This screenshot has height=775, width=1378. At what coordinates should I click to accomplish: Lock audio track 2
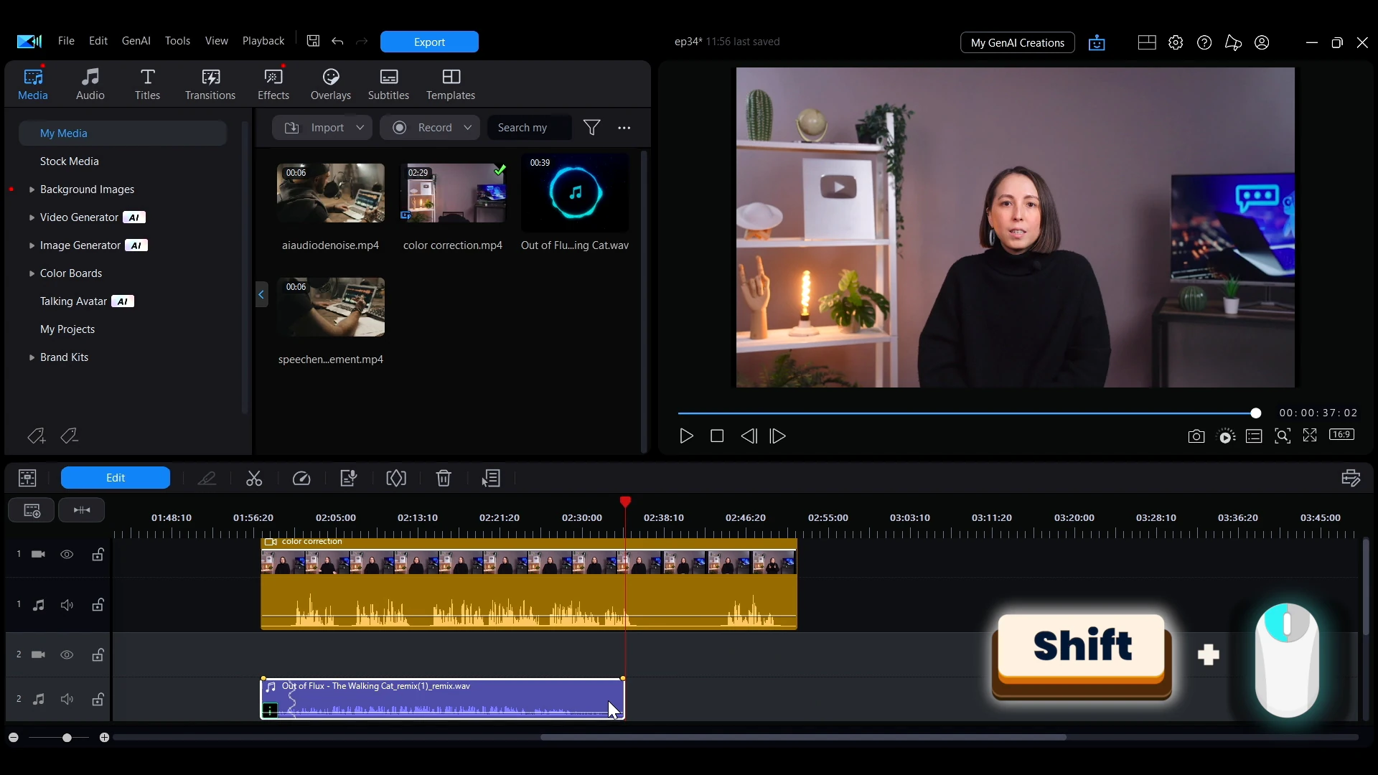coord(98,699)
